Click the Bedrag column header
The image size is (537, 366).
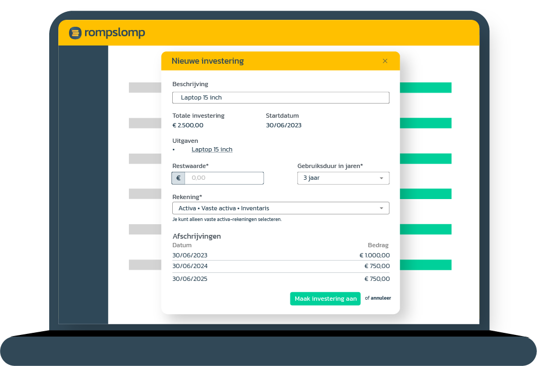tap(378, 246)
